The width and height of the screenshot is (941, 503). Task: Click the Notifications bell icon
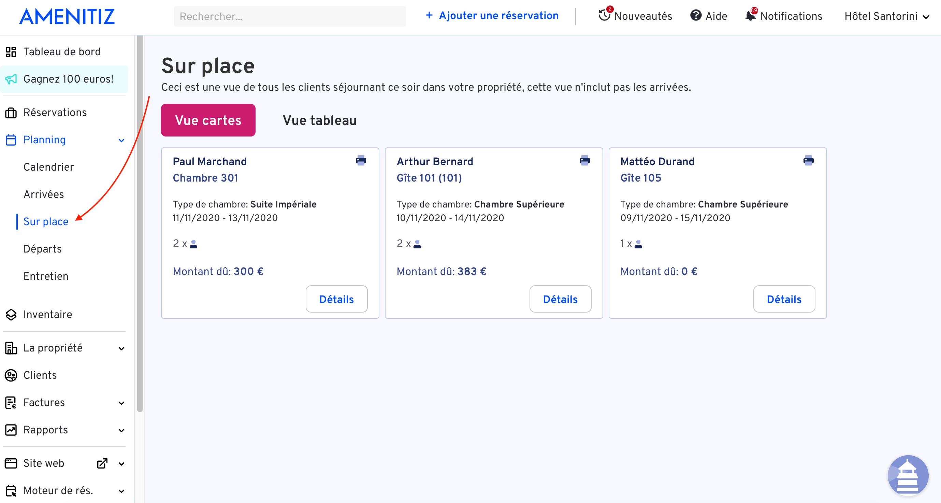pos(750,15)
